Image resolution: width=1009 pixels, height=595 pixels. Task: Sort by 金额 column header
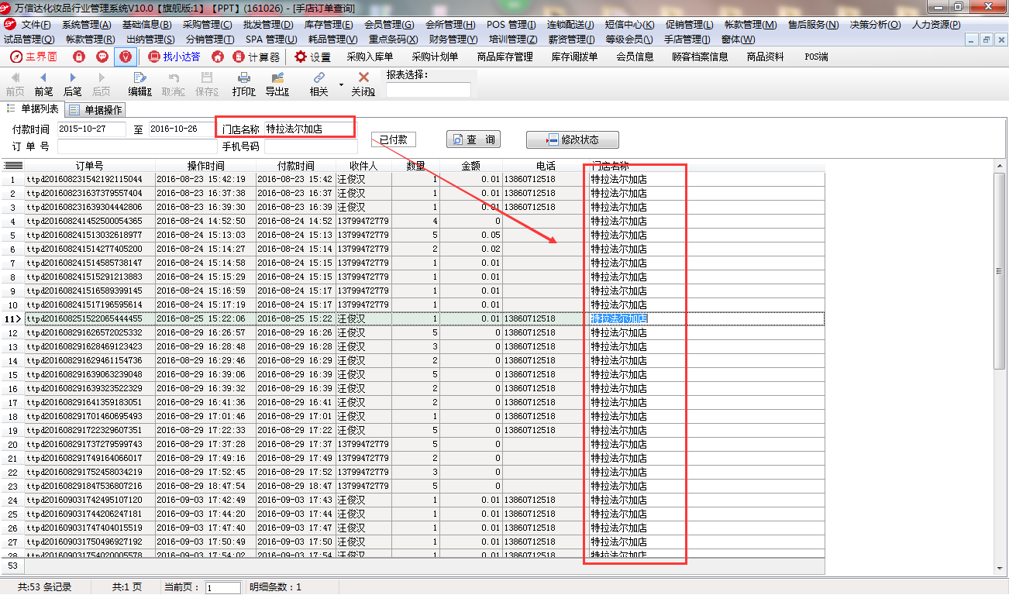click(x=471, y=166)
